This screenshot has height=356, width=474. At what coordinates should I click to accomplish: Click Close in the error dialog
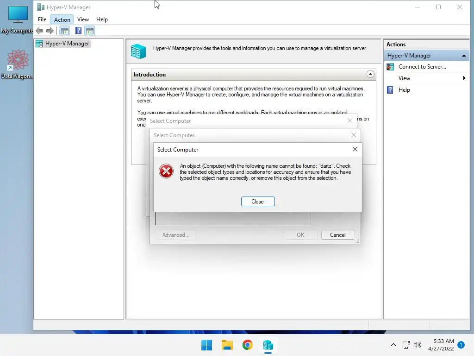click(x=258, y=202)
